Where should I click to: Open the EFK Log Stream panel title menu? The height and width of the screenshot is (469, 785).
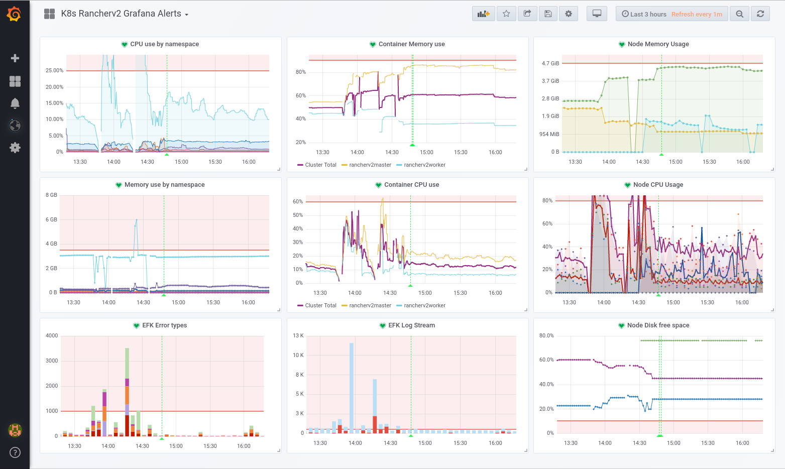411,325
